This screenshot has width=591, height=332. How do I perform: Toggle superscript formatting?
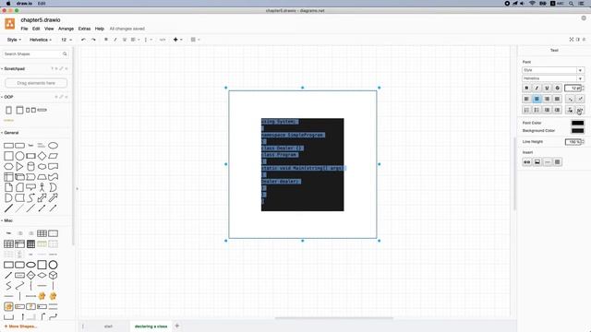580,99
